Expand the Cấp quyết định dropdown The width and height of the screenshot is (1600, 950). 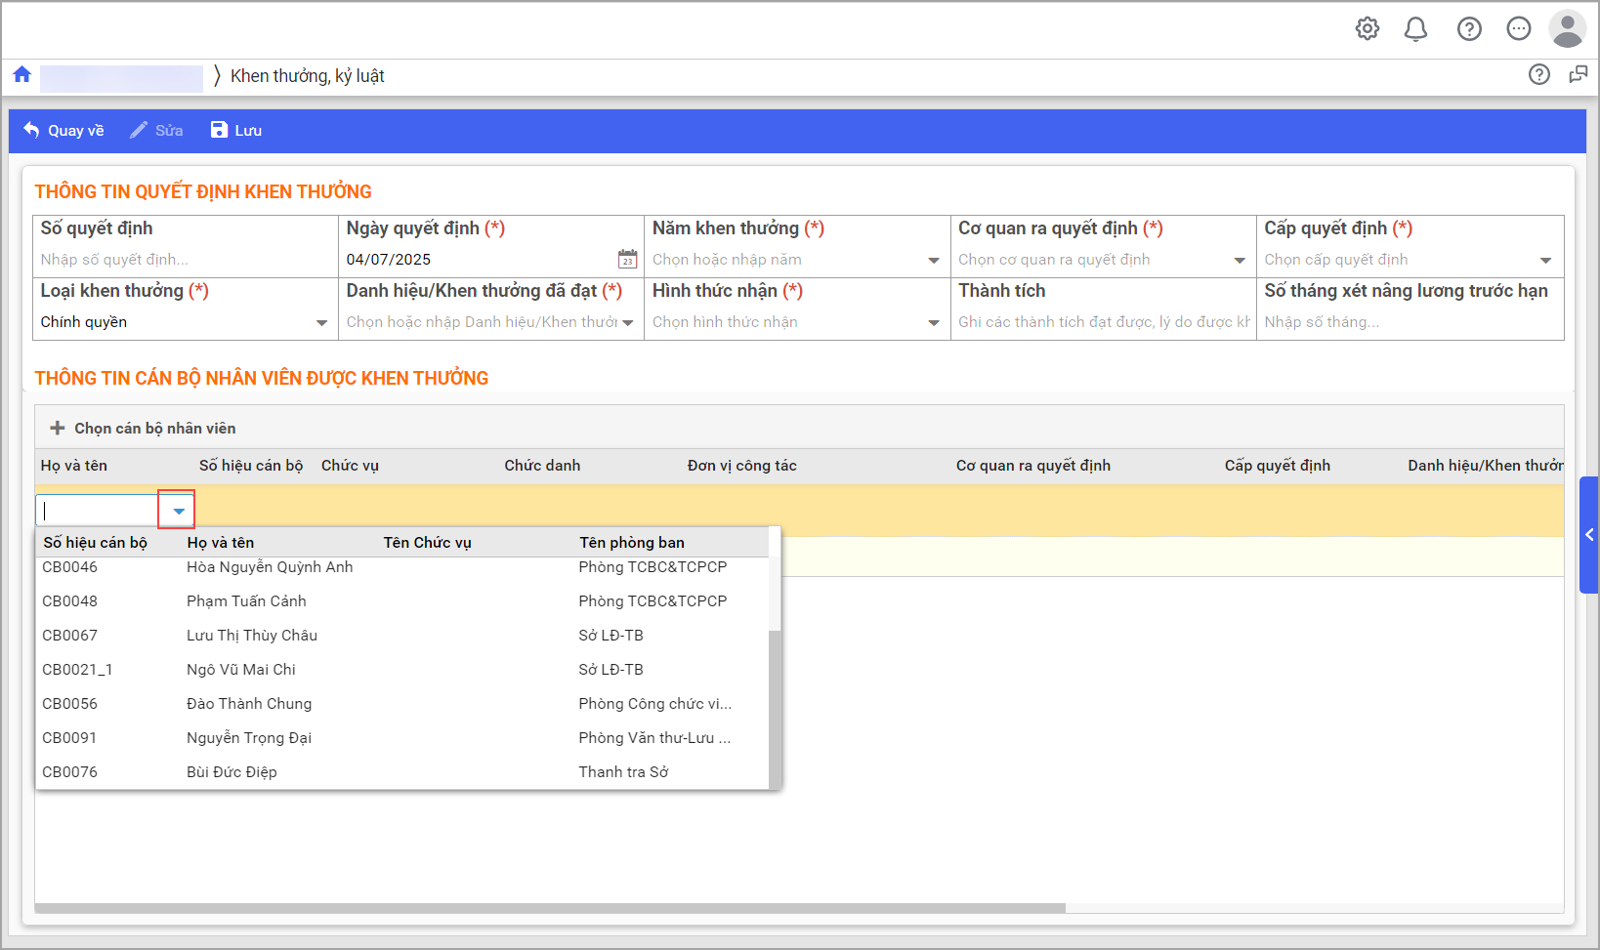click(1545, 261)
